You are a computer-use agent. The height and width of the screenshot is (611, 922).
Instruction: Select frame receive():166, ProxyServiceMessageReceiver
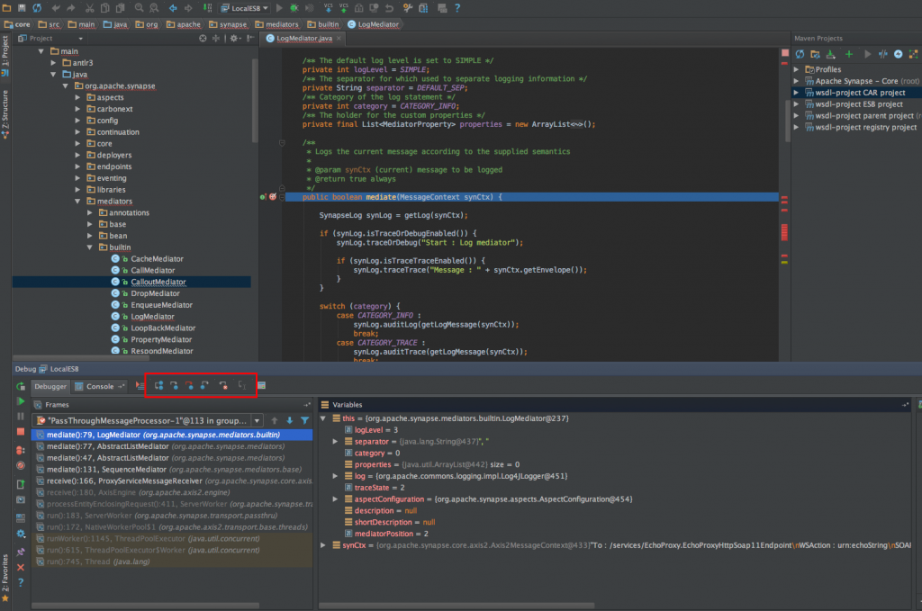pyautogui.click(x=174, y=481)
